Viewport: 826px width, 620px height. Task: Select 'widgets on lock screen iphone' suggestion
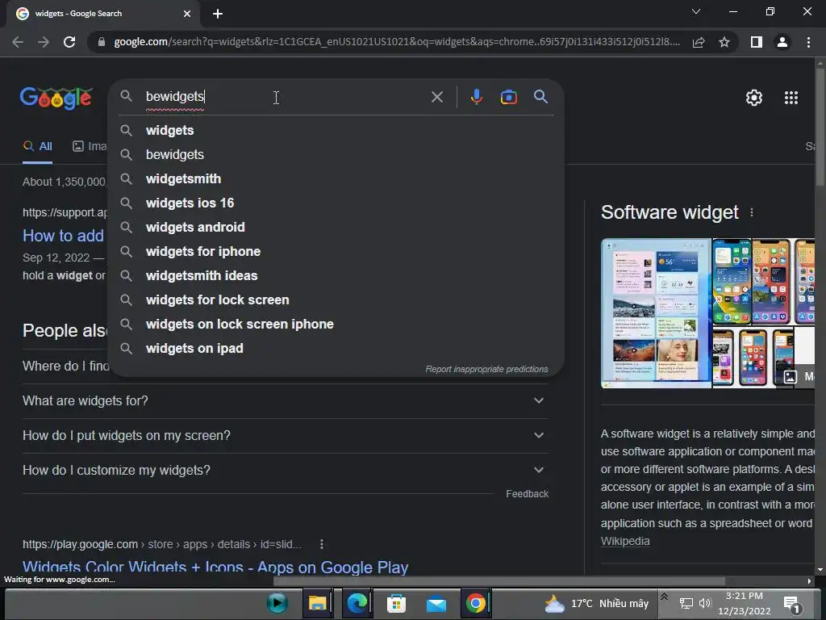tap(336, 325)
